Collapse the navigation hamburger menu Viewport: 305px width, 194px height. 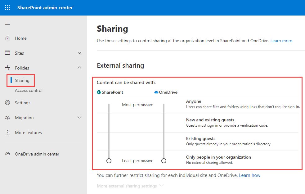coord(7,23)
